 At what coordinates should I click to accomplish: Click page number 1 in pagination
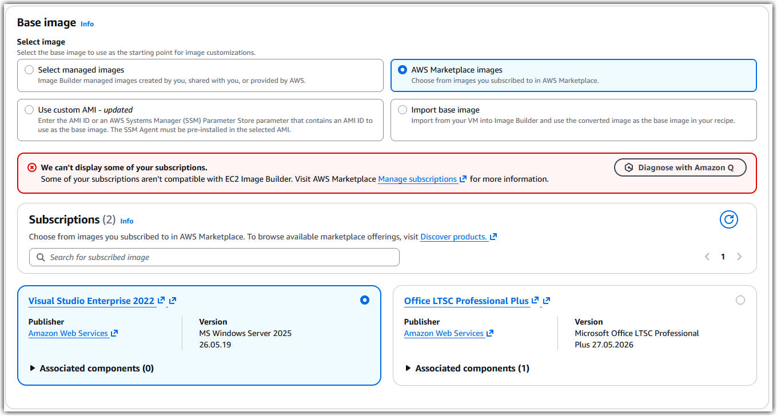click(723, 257)
